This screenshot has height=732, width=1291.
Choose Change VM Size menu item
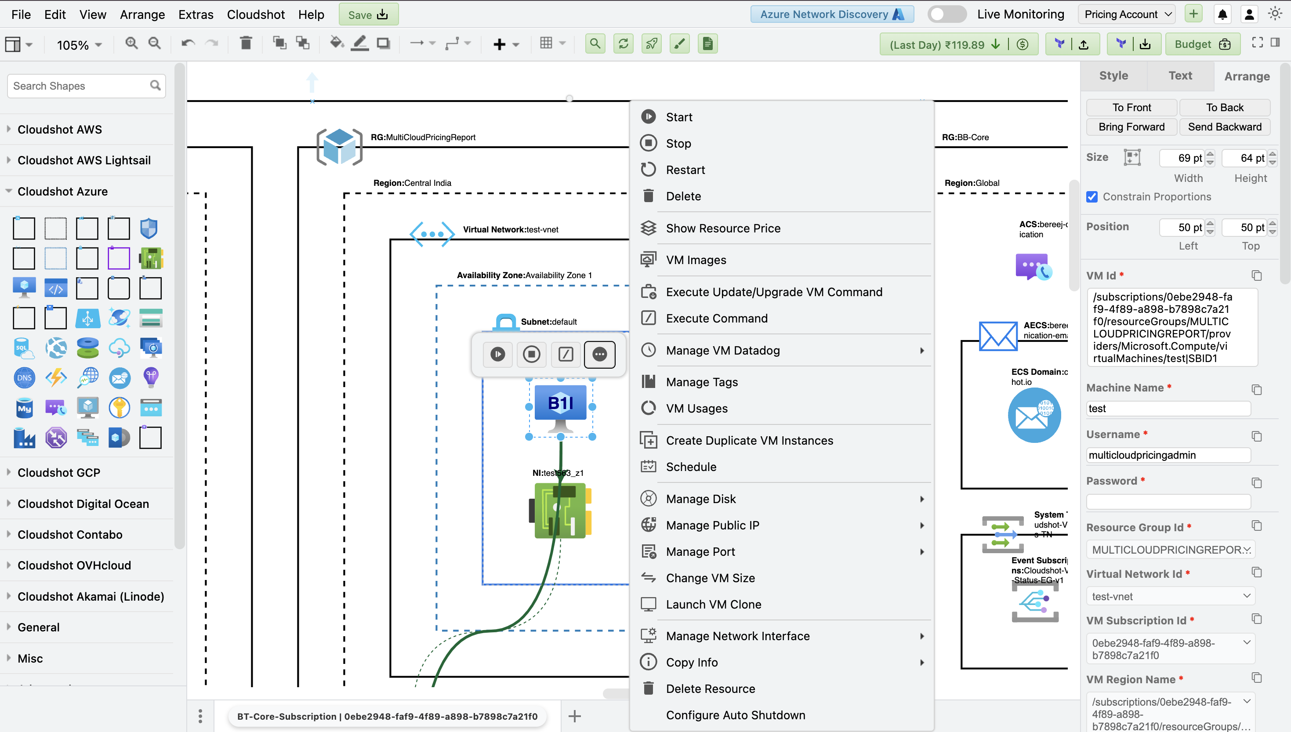pos(782,578)
